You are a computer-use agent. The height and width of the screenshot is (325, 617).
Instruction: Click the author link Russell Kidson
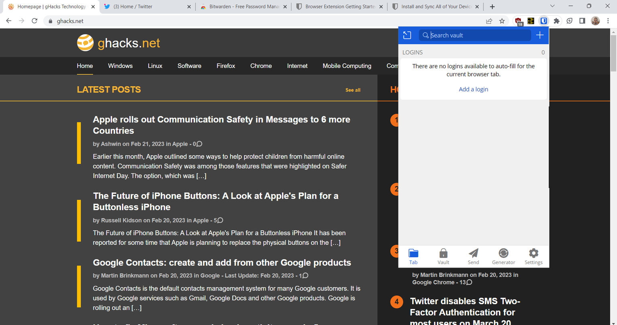[x=121, y=220]
